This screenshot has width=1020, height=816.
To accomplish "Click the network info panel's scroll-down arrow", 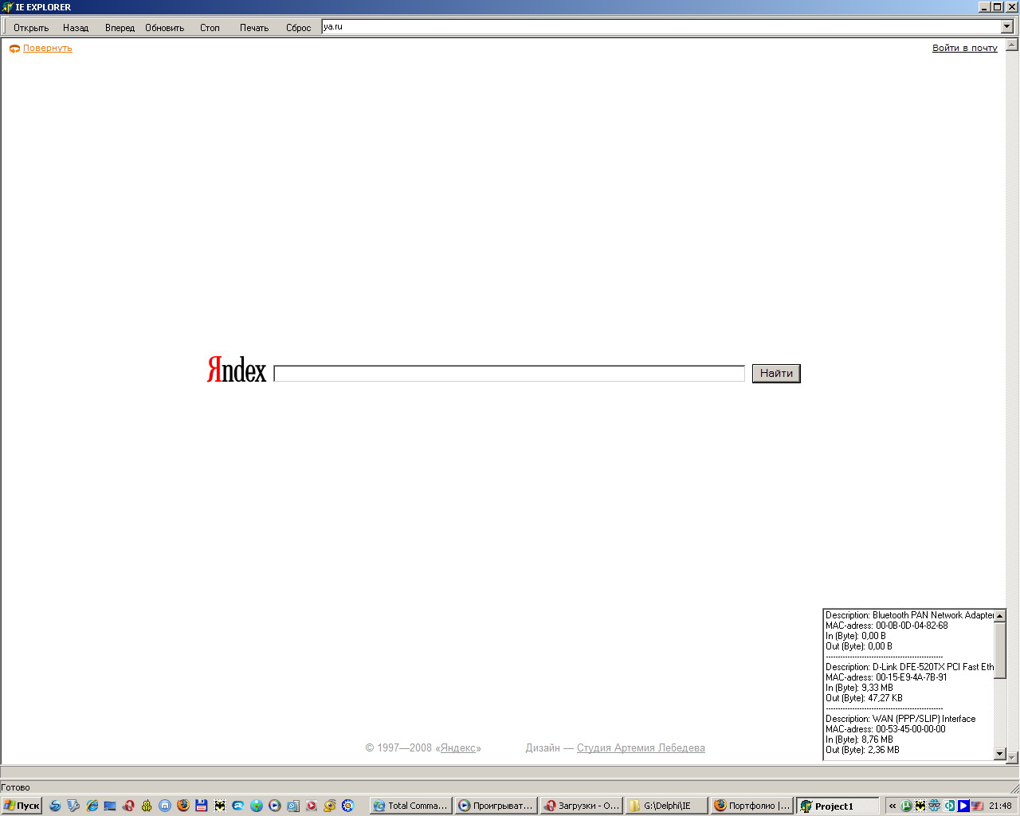I will (1000, 754).
